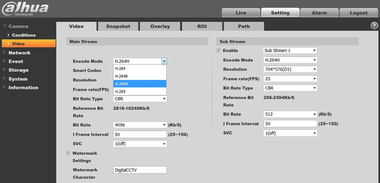This screenshot has width=380, height=183.
Task: Switch to the Snapshot tab
Action: pyautogui.click(x=118, y=27)
